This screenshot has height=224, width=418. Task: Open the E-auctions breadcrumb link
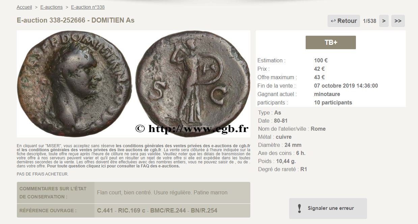pos(51,7)
